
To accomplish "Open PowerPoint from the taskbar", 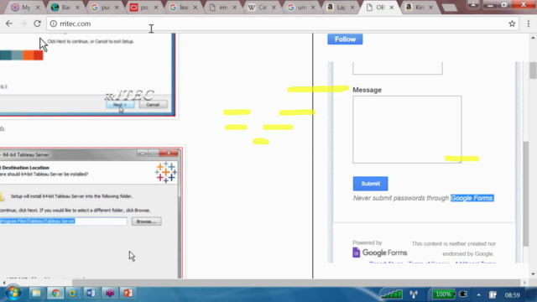I will point(128,294).
